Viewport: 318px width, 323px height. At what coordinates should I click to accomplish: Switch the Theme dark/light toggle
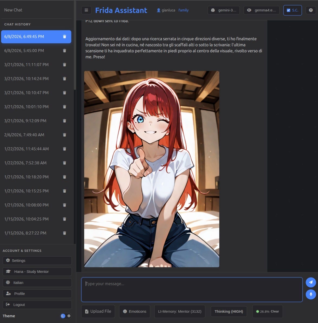[x=65, y=316]
